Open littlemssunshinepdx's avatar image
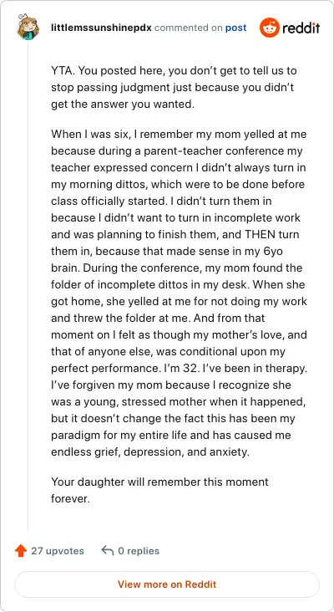 click(28, 27)
